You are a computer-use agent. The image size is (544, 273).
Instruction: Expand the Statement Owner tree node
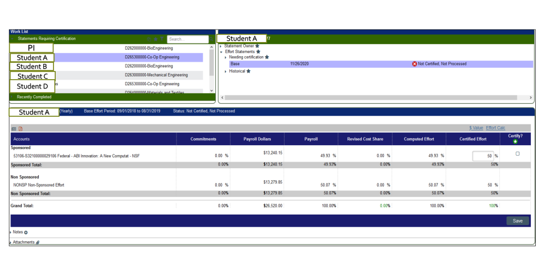[221, 46]
